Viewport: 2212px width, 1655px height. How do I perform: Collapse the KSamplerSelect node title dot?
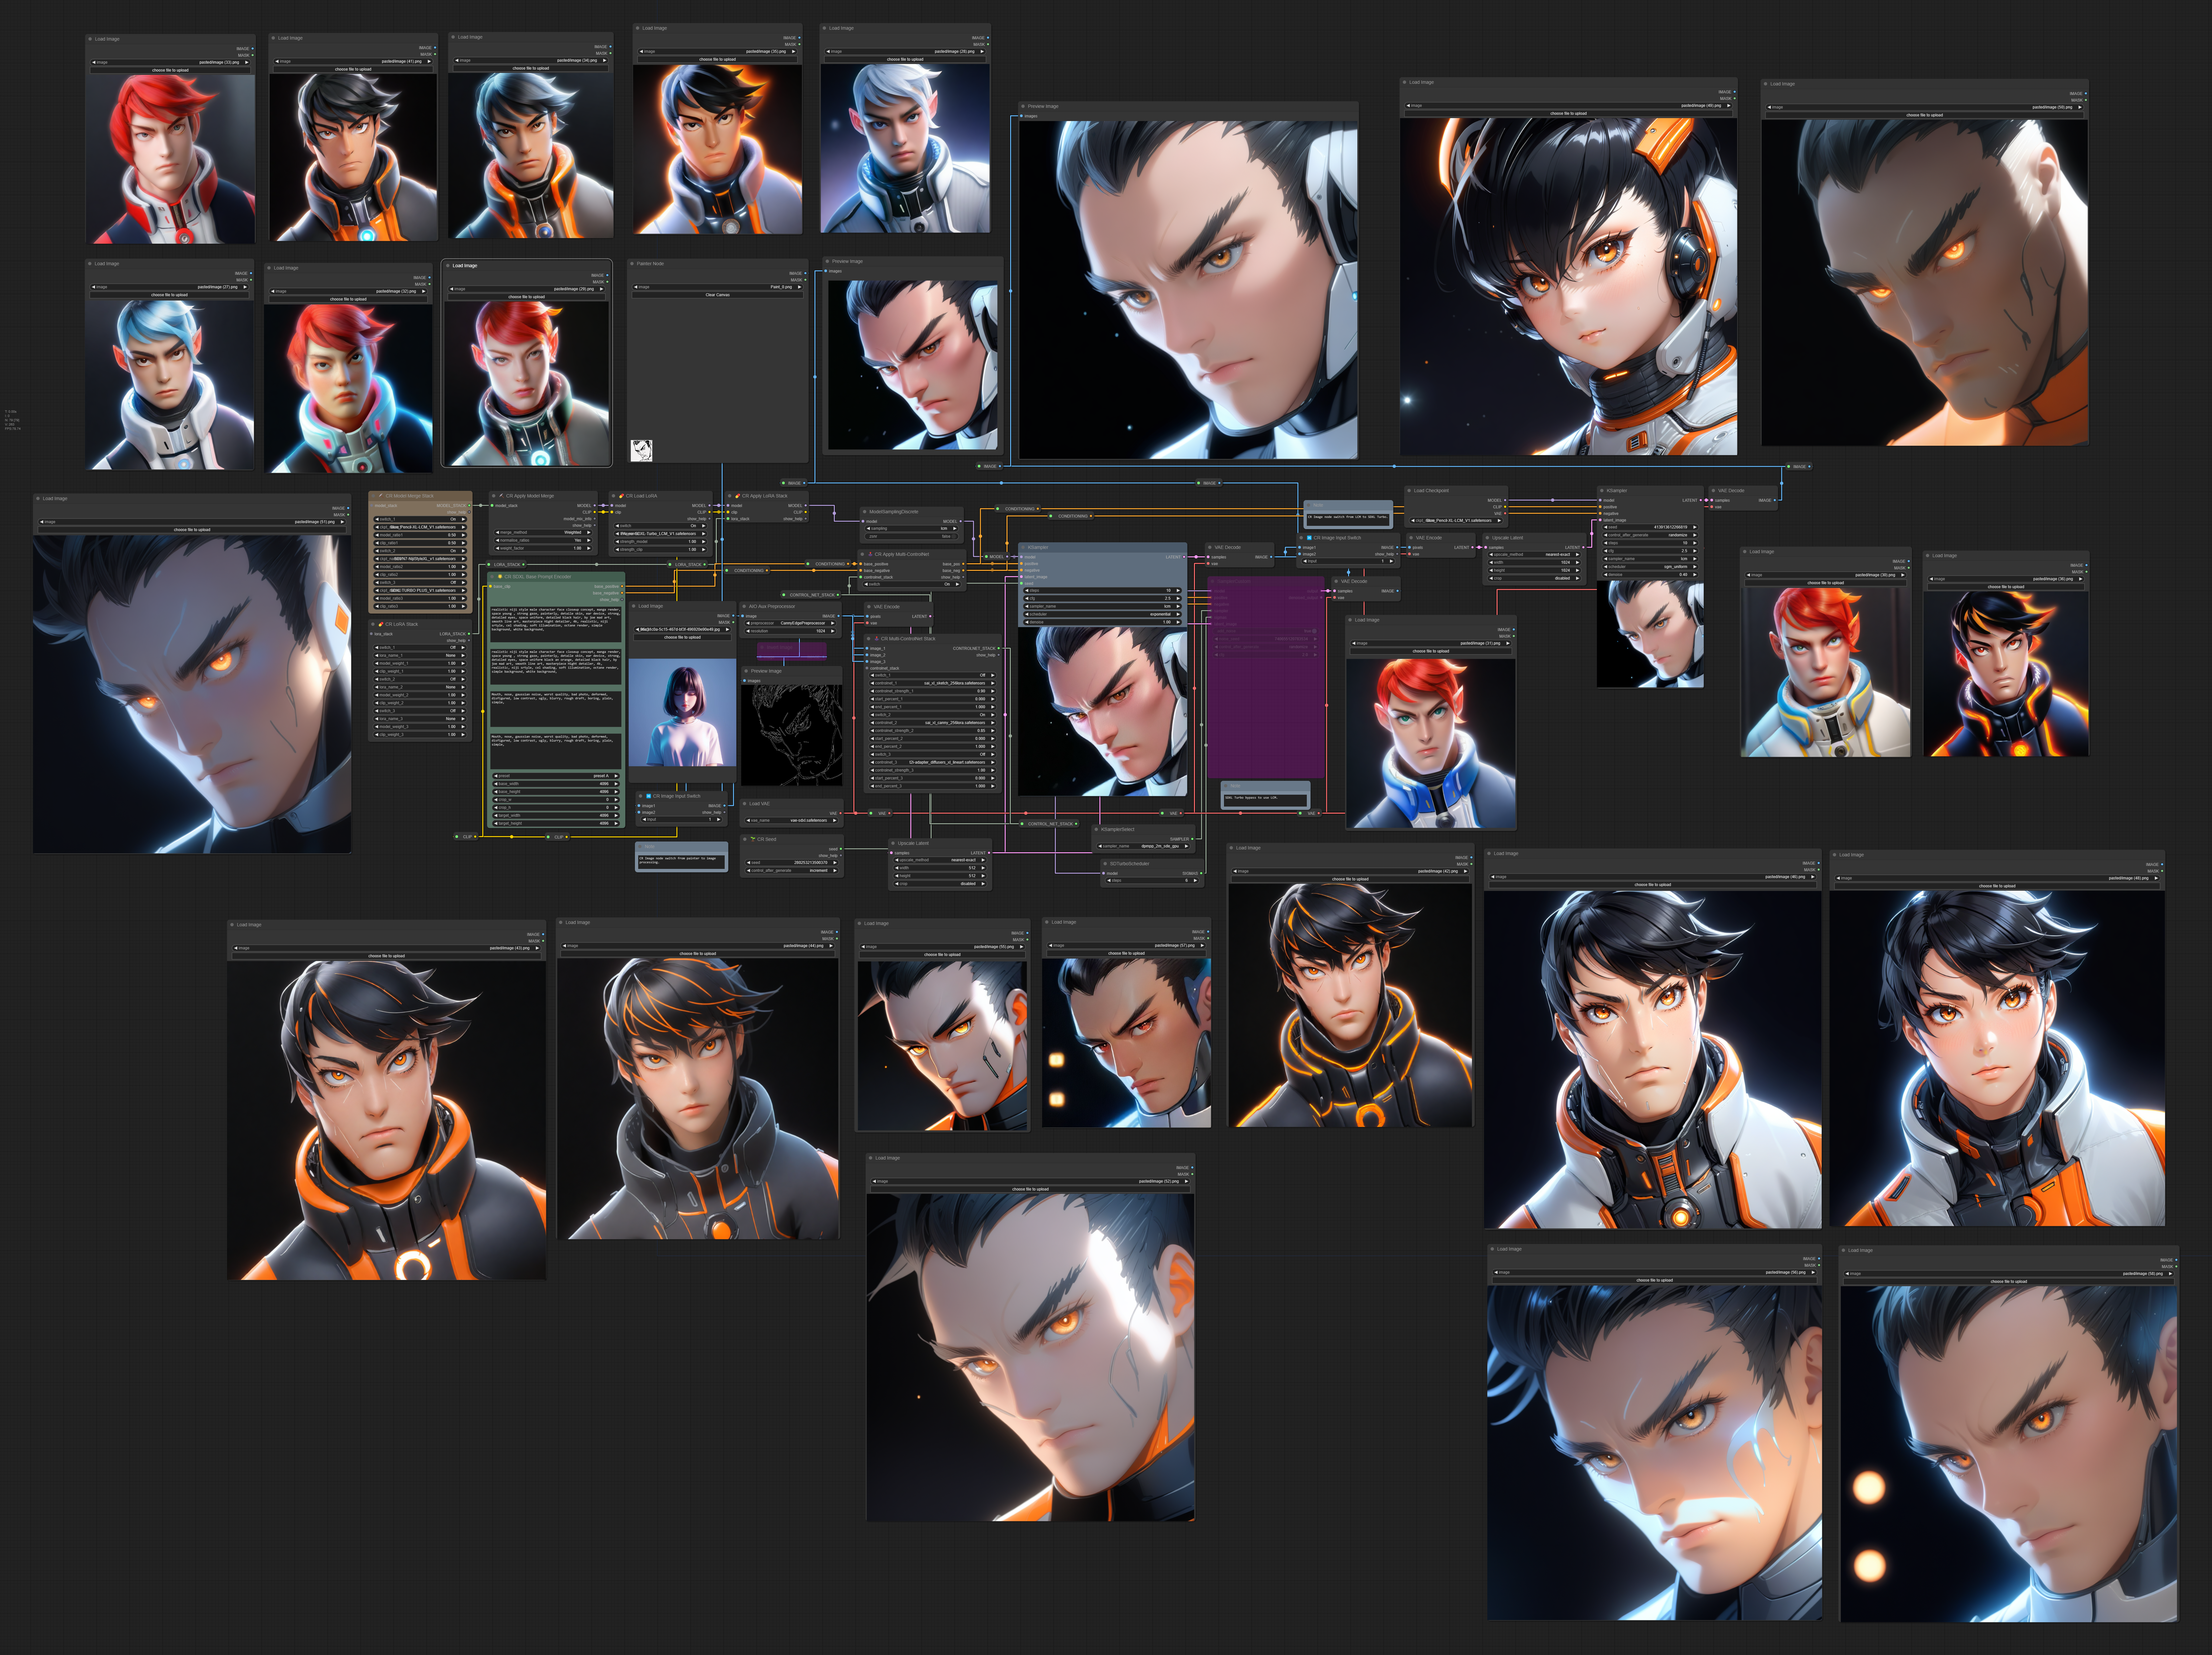1096,830
